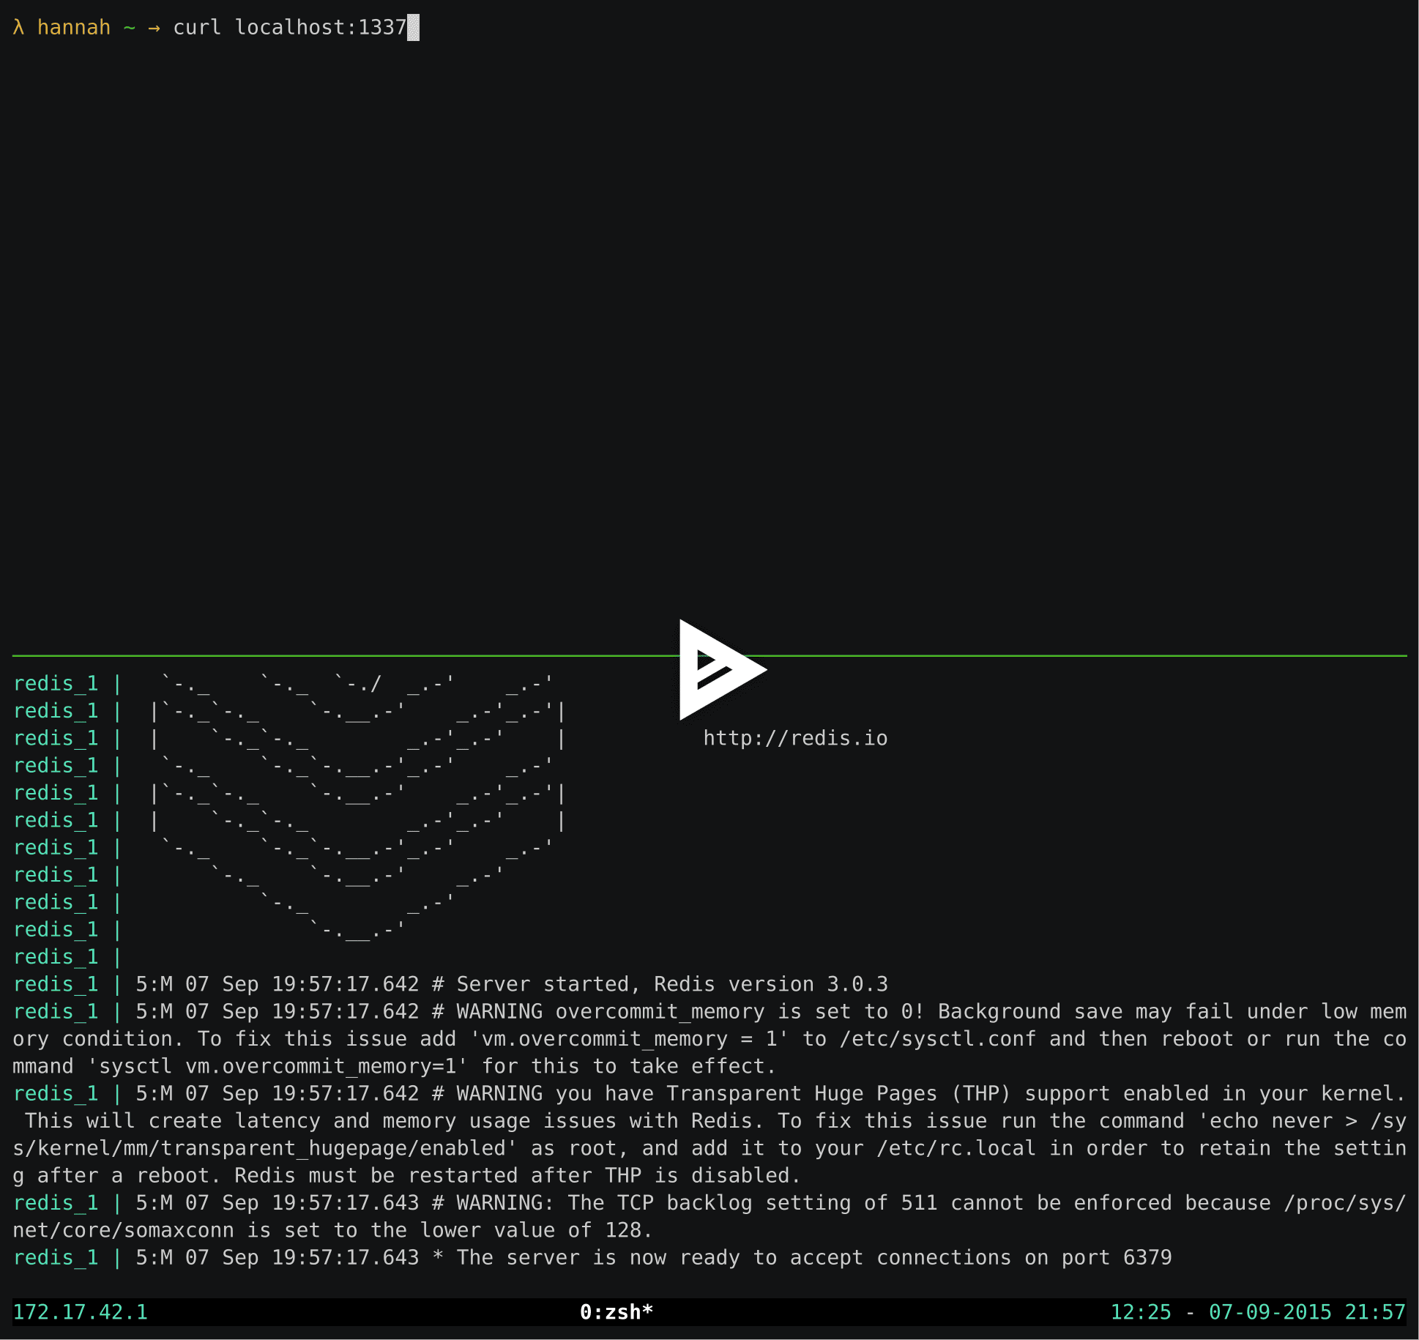Click the lambda prompt symbol

pyautogui.click(x=19, y=28)
